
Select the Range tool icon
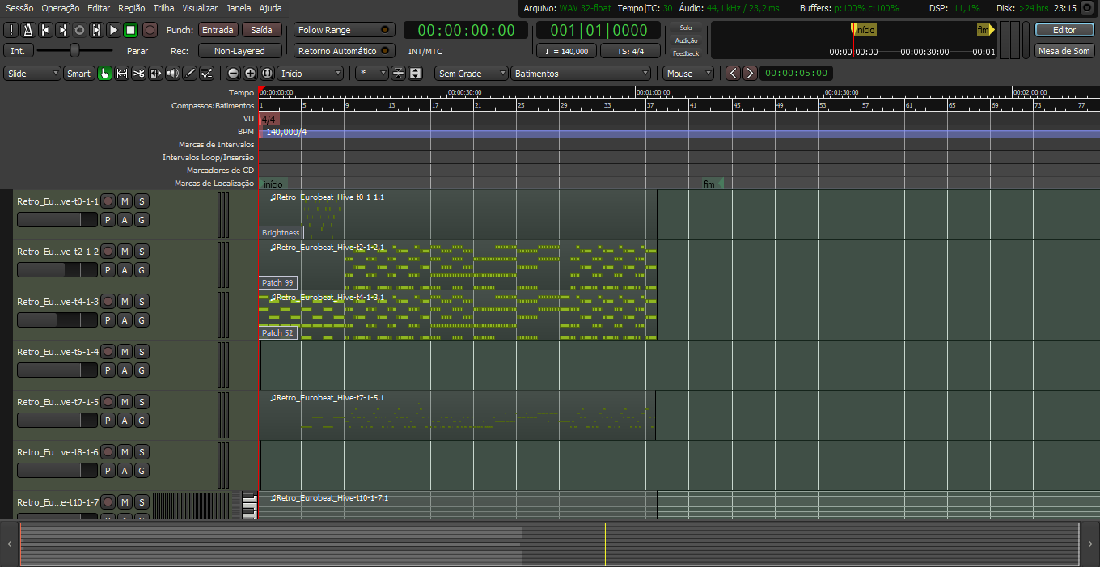(x=121, y=73)
